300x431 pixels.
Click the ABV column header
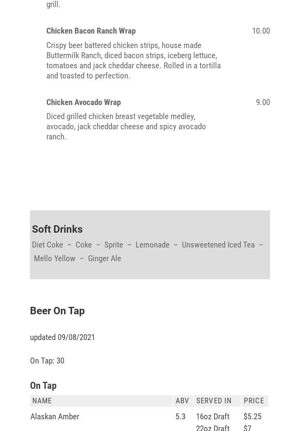(x=182, y=401)
